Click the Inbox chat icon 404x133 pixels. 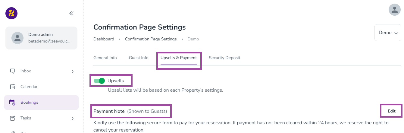(12, 71)
